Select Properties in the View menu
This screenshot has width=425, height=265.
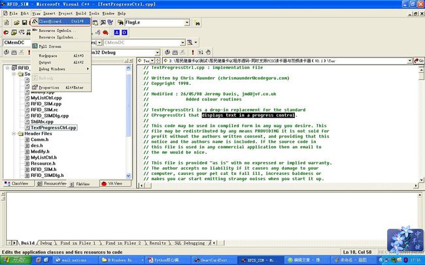(61, 87)
